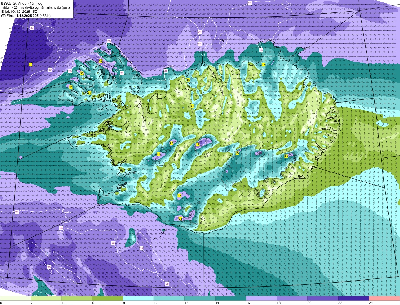Screen dimensions: 400x305
Task: Click the legend tick label "2"
Action: 32,303
